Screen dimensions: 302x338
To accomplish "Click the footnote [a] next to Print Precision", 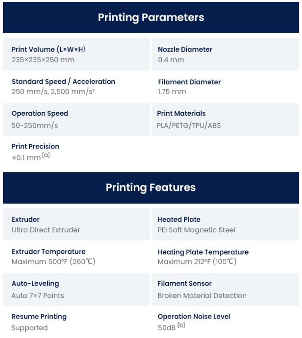I will [46, 156].
